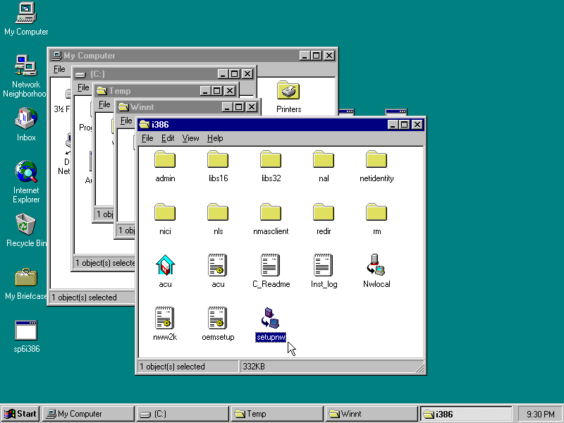The height and width of the screenshot is (423, 564).
Task: Open the File menu in Temp window
Action: point(104,104)
